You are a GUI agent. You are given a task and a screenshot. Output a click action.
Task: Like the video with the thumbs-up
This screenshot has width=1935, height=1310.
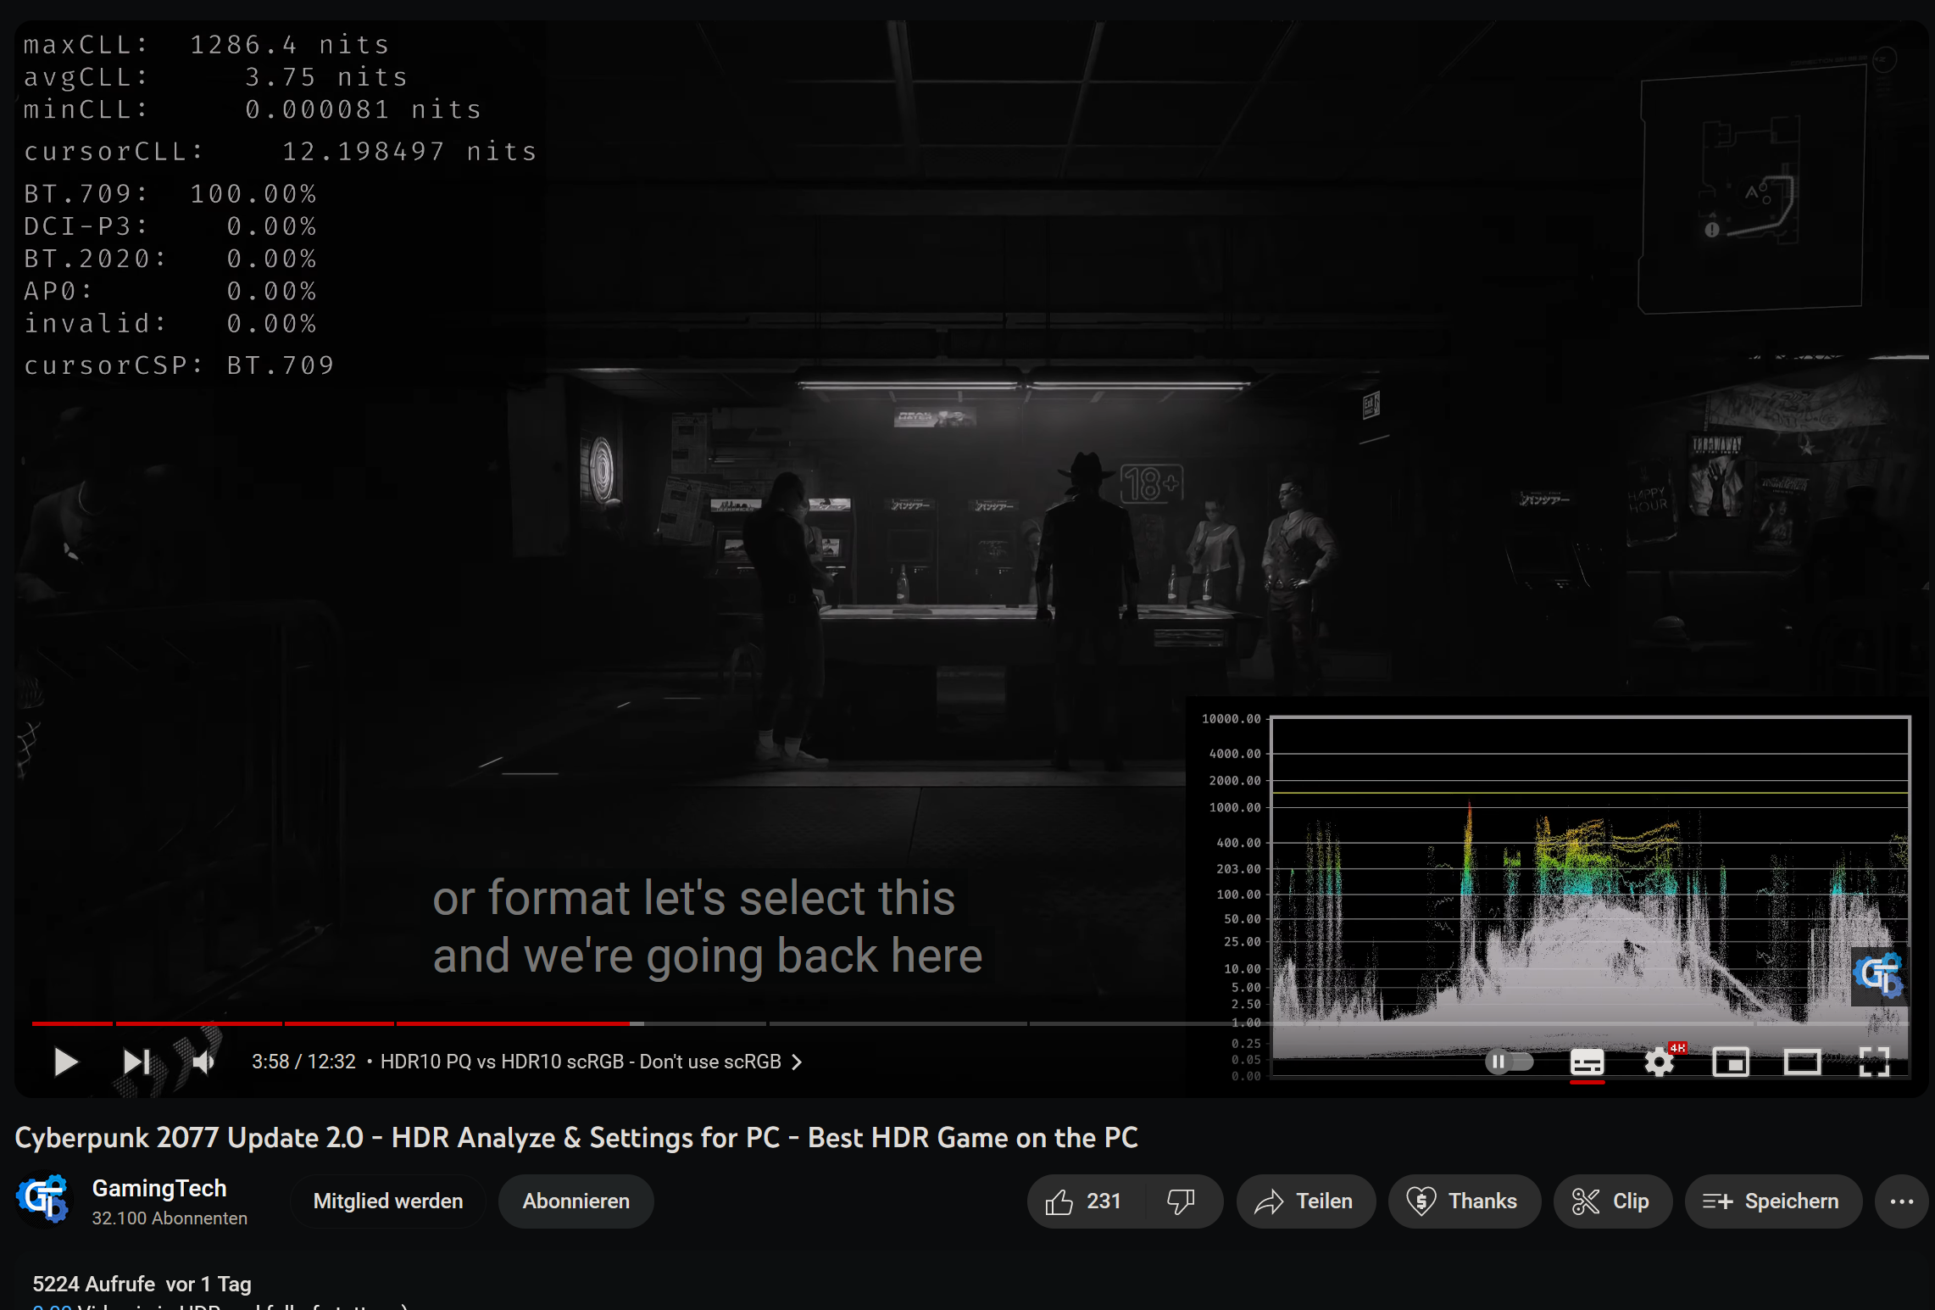tap(1084, 1201)
